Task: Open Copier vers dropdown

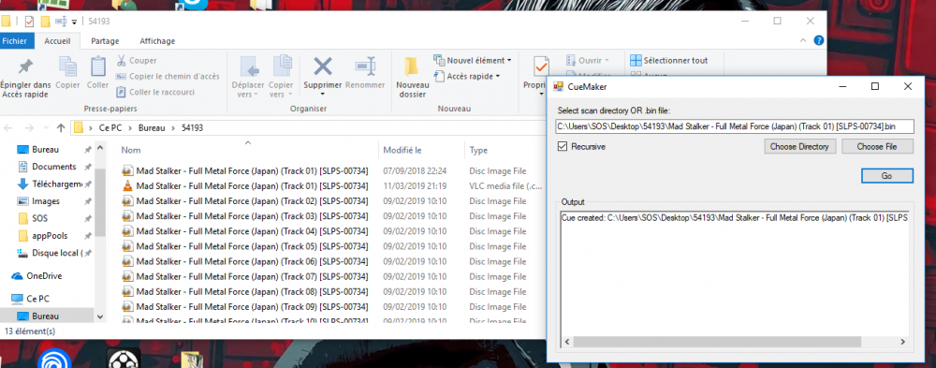Action: click(x=281, y=77)
